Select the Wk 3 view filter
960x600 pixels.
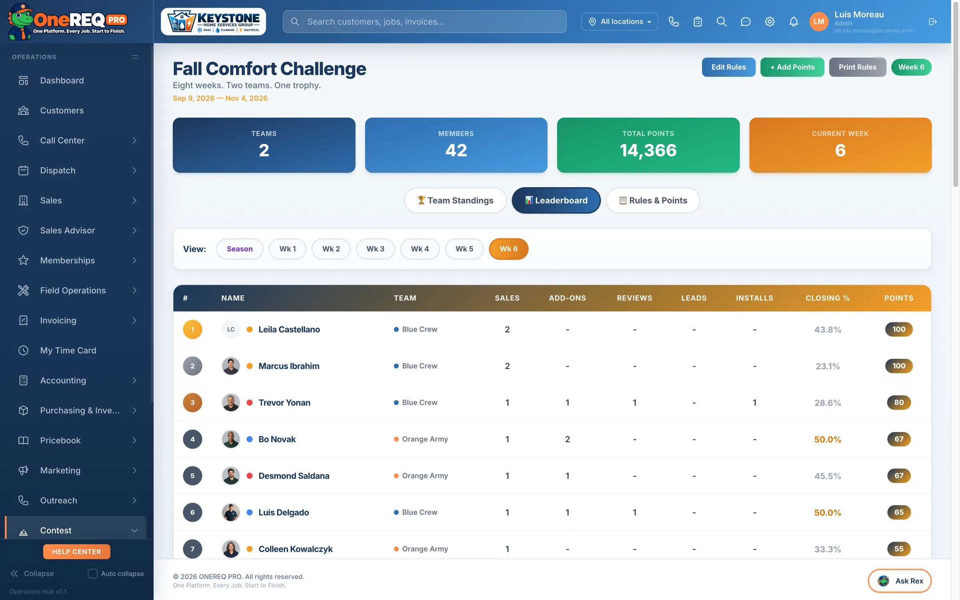[375, 249]
